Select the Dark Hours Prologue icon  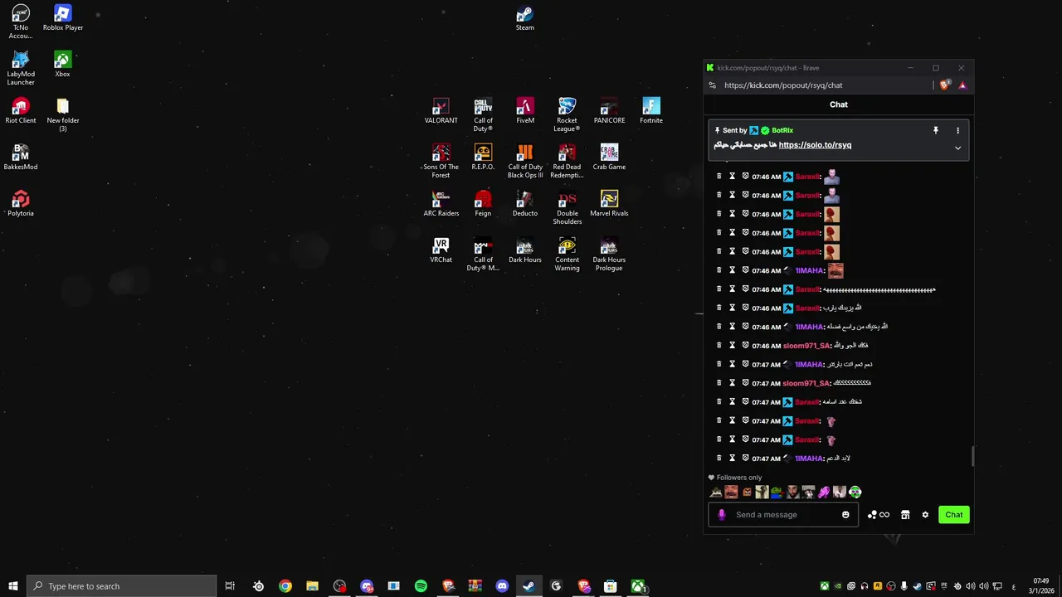point(609,255)
